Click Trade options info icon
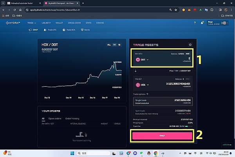Screen dimensions: 235x157 click(147, 94)
